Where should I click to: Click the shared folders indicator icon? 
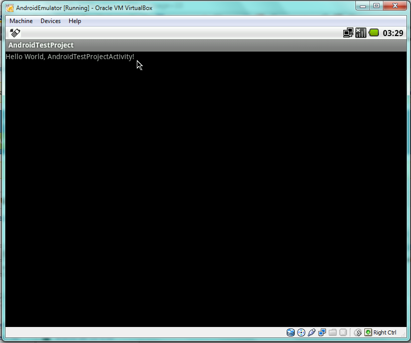coord(333,332)
